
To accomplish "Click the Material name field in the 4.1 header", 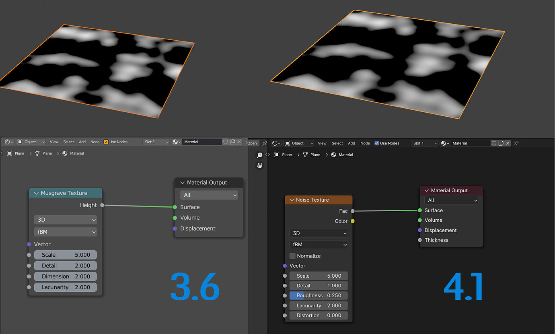I will [471, 143].
